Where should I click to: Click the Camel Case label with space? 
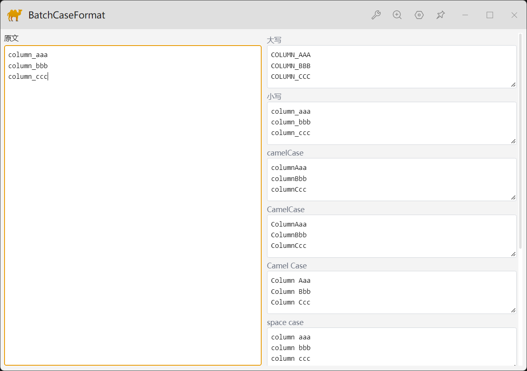[x=287, y=266]
